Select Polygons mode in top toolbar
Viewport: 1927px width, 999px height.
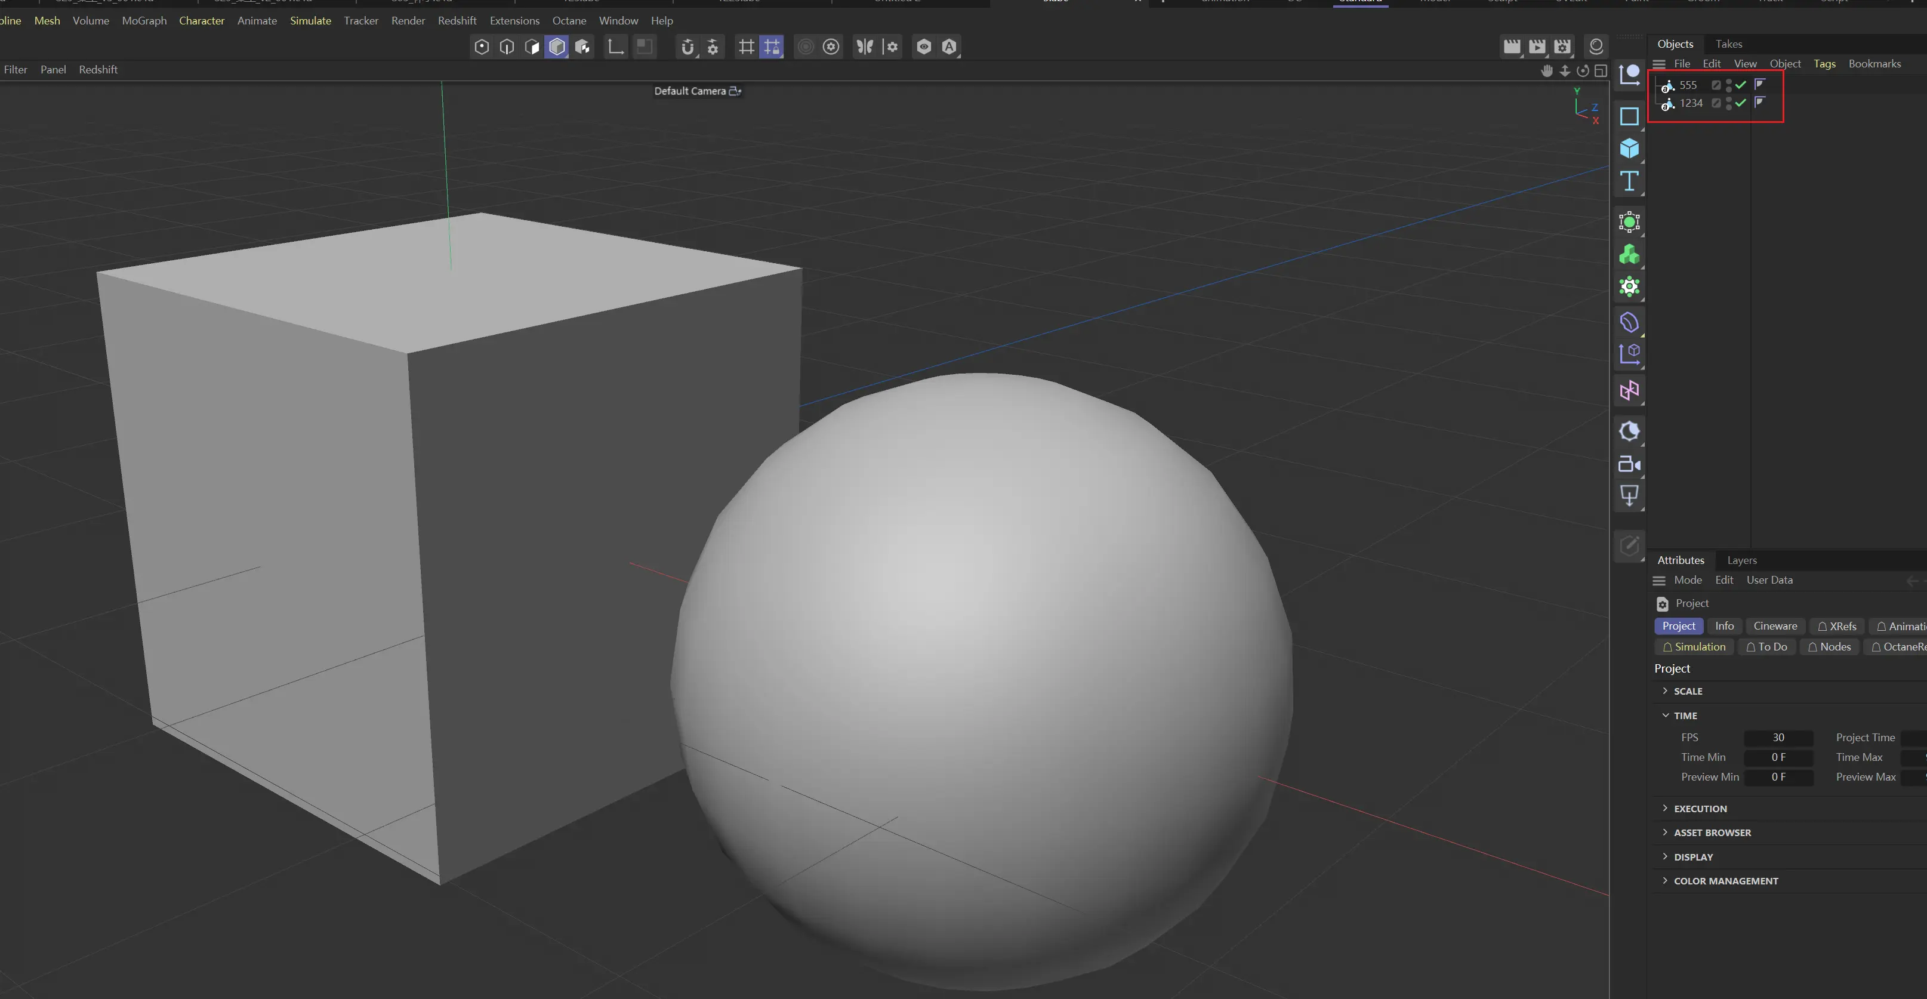coord(532,47)
